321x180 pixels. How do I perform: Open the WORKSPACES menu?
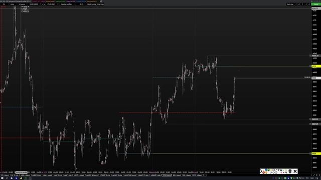pos(92,1)
